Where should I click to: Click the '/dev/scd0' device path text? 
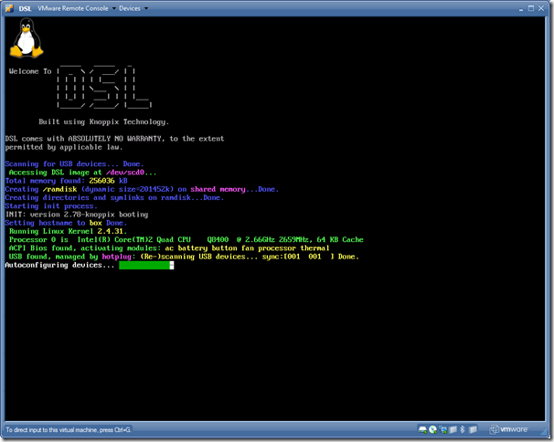coord(125,173)
